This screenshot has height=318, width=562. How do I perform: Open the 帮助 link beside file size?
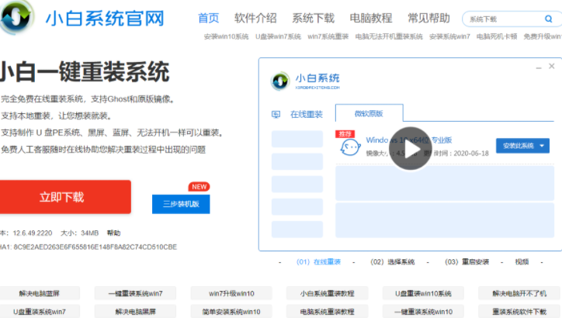(x=113, y=233)
